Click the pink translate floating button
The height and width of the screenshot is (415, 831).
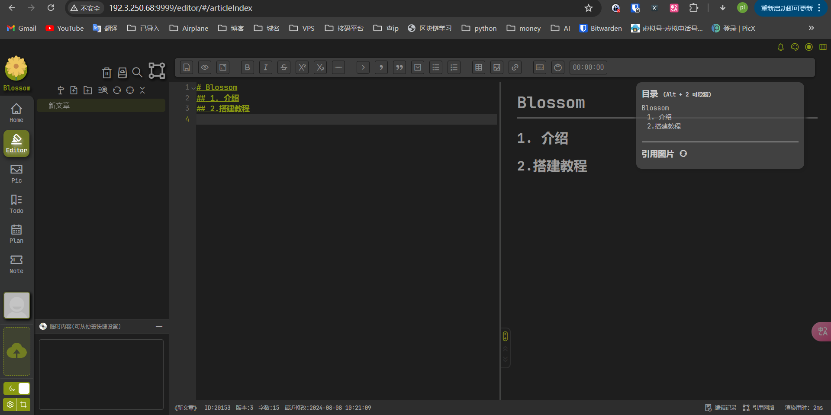tap(822, 331)
